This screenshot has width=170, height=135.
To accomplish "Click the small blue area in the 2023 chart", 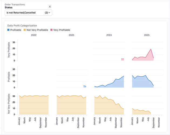I will tap(85, 87).
